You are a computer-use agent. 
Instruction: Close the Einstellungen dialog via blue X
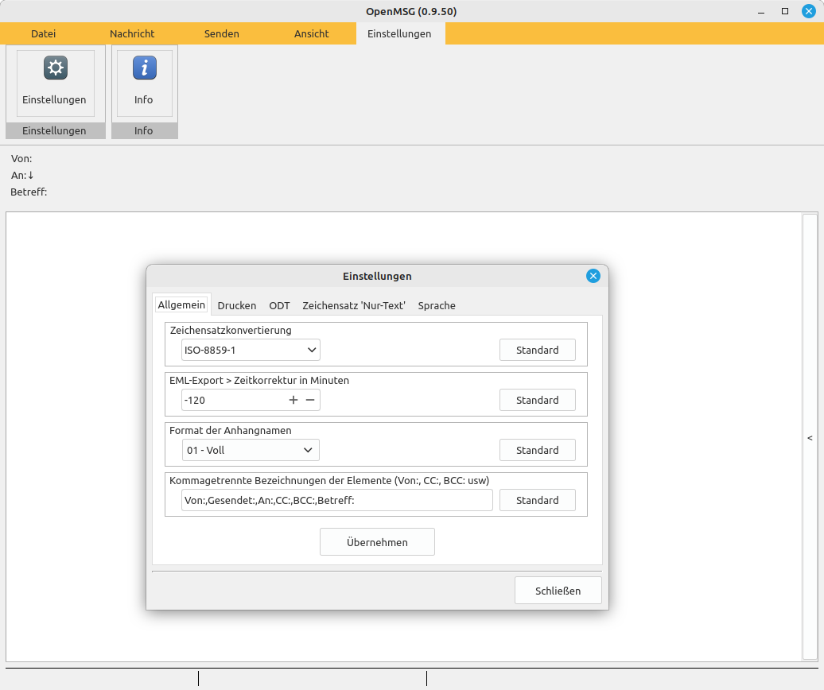tap(593, 276)
